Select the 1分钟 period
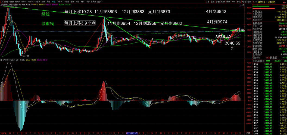Viewport: 287px width, 135px height. pos(11,2)
